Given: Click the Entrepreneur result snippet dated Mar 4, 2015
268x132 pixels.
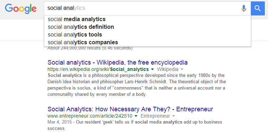Looking at the screenshot, I should coord(135,125).
